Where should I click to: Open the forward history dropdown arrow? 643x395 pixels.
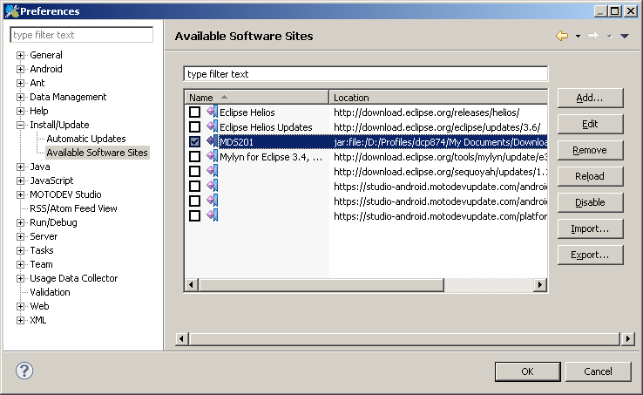[x=609, y=36]
